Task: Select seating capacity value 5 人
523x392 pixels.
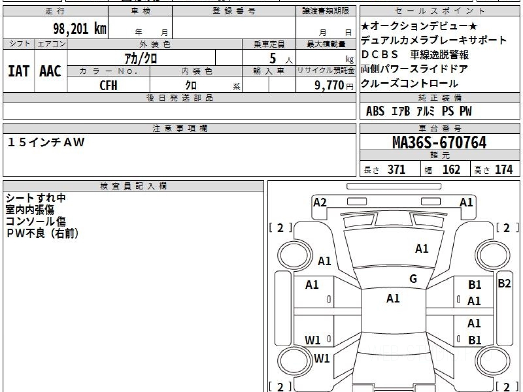Action: (281, 58)
